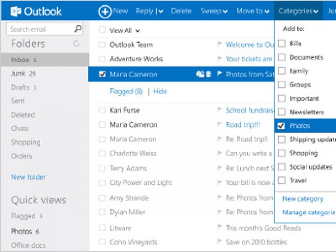Click the search magnifier icon
336x252 pixels.
coord(78,29)
